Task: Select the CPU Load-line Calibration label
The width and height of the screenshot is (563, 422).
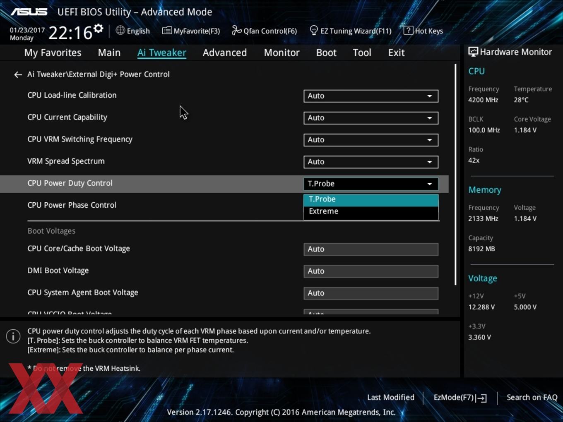Action: click(x=72, y=95)
